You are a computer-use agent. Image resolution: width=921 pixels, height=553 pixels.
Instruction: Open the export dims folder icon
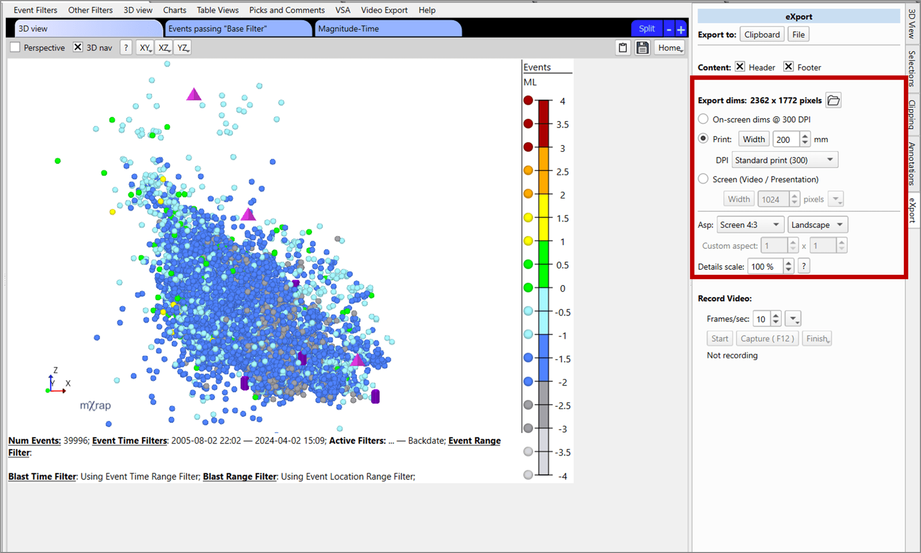pyautogui.click(x=833, y=100)
